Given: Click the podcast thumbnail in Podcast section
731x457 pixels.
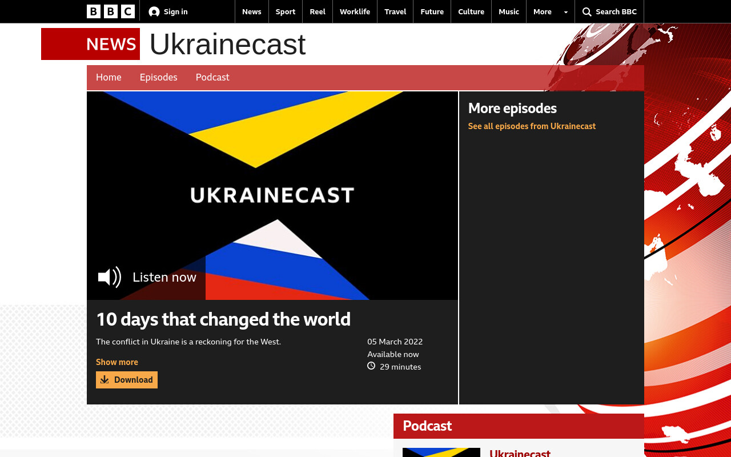Looking at the screenshot, I should [x=441, y=452].
